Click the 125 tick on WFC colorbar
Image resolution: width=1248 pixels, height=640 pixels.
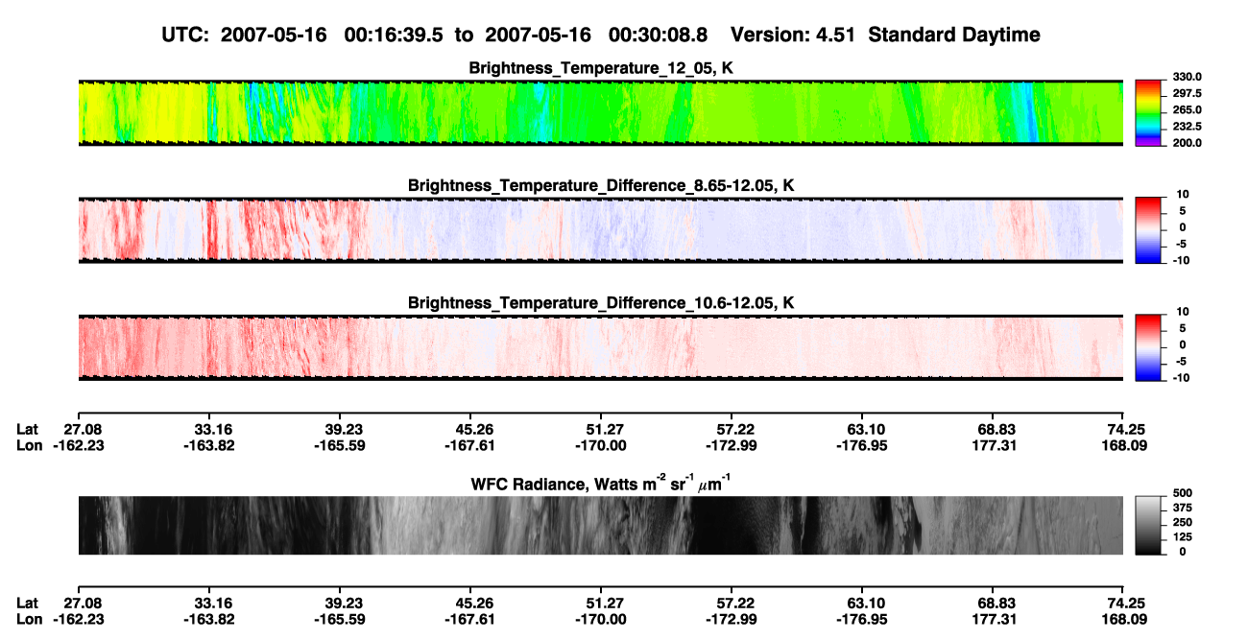pos(1183,536)
